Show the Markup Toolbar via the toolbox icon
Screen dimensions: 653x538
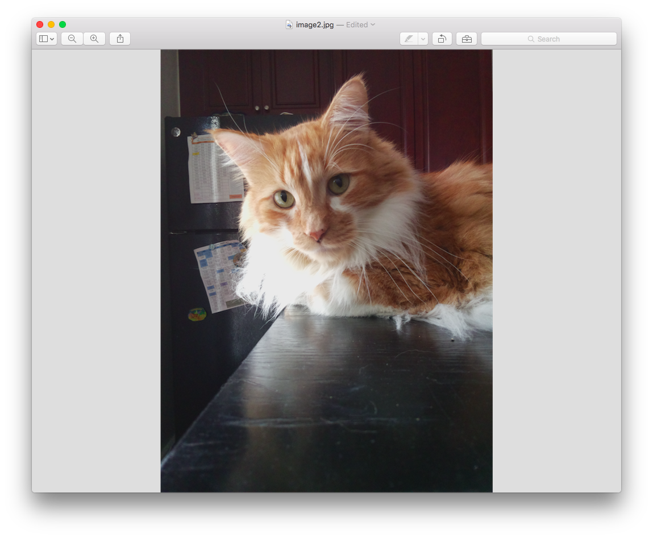pos(466,38)
